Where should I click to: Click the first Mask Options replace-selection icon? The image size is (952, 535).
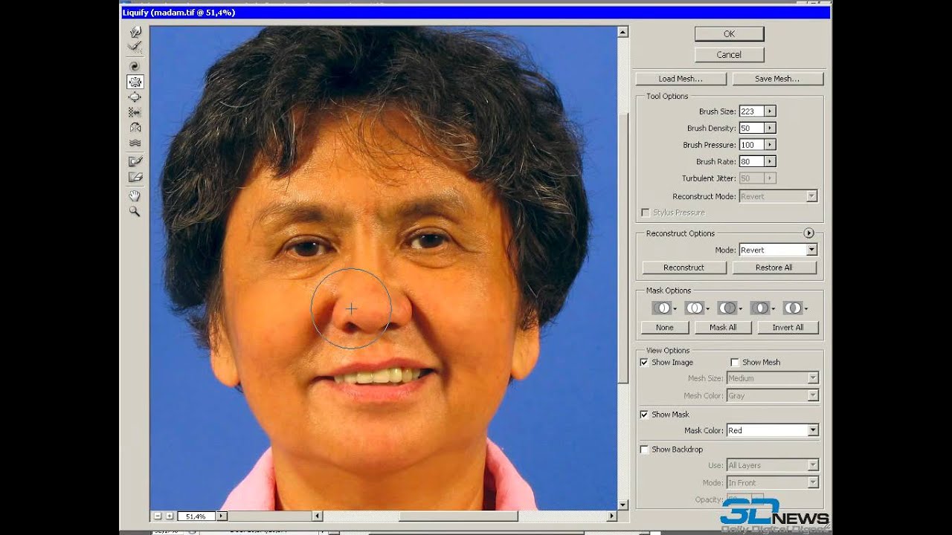pos(662,308)
